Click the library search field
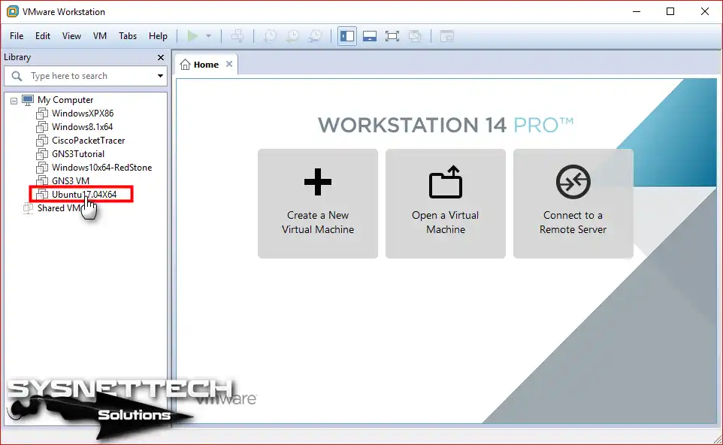 click(86, 76)
